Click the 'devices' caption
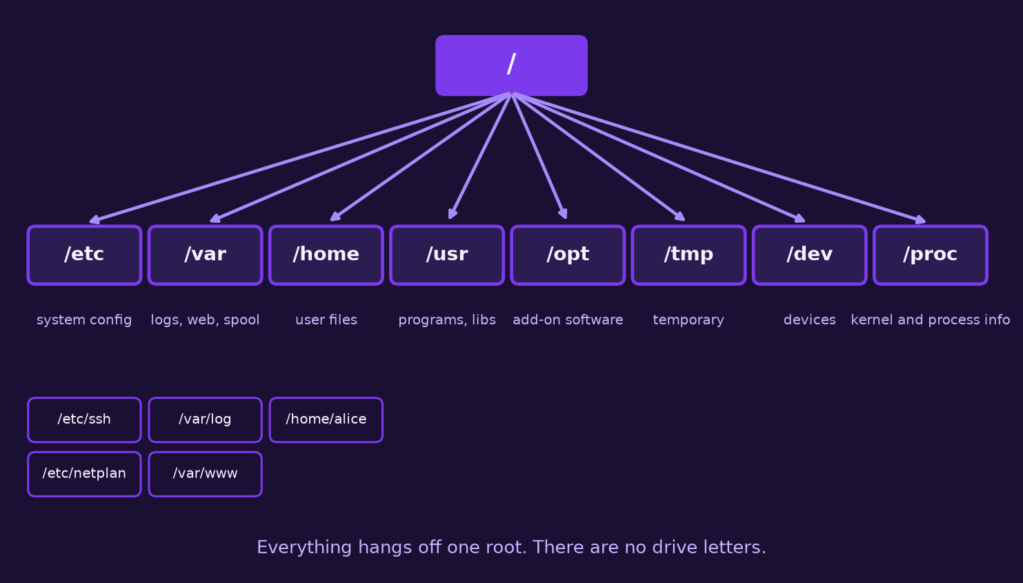1023x583 pixels. (810, 320)
